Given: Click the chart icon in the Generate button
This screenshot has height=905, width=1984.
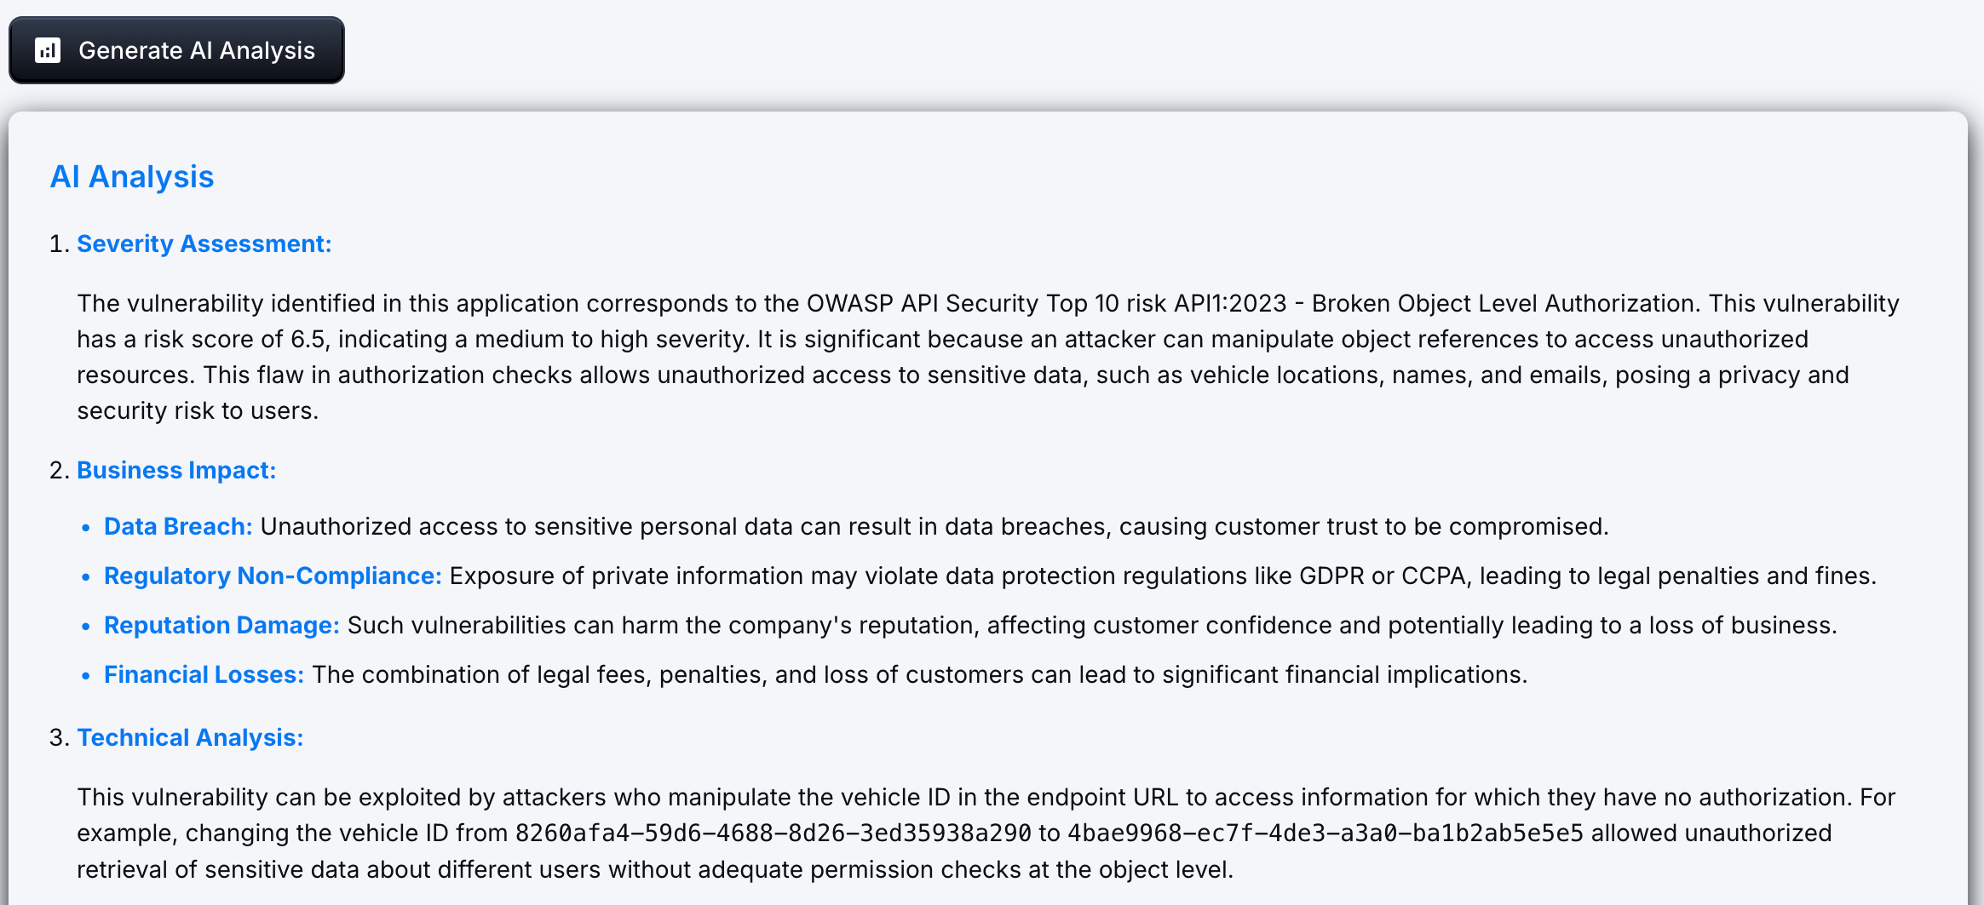Looking at the screenshot, I should 48,50.
